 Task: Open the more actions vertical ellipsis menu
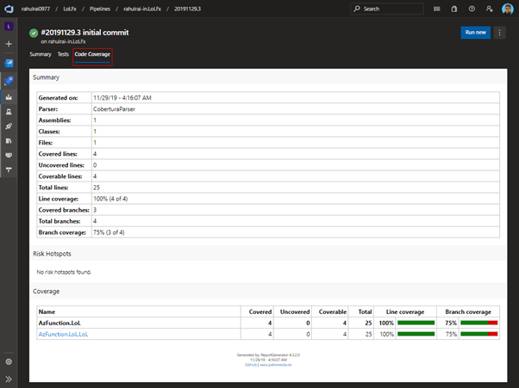[x=499, y=33]
